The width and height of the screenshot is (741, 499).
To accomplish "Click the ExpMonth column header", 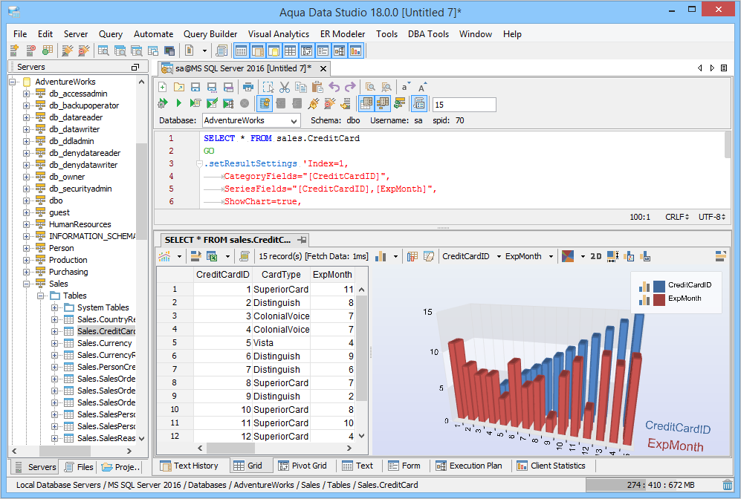I will tap(332, 275).
